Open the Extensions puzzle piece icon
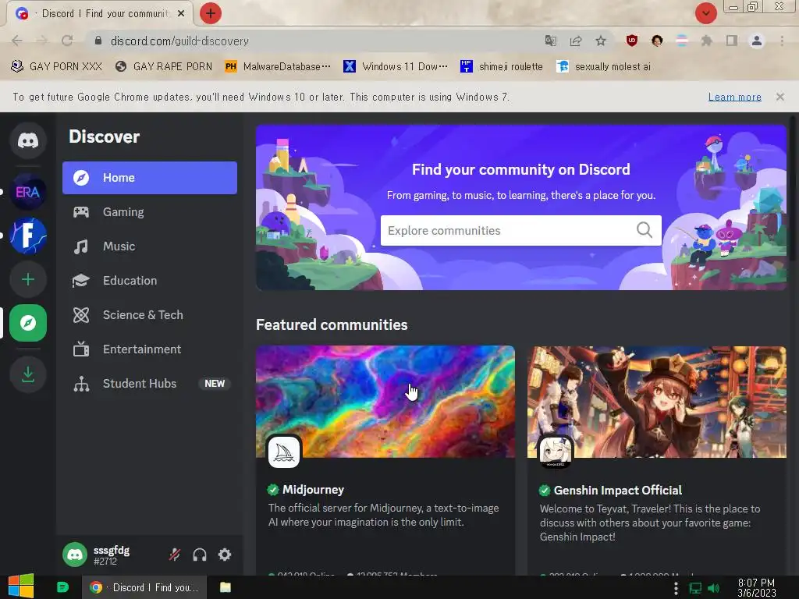 point(706,41)
